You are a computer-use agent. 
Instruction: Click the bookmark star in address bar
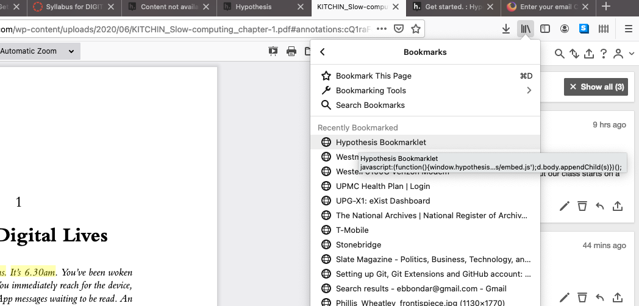[415, 29]
